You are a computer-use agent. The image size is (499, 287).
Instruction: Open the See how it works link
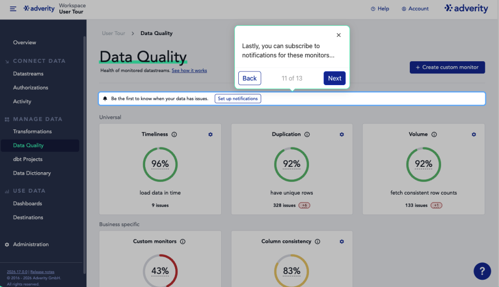pos(189,71)
